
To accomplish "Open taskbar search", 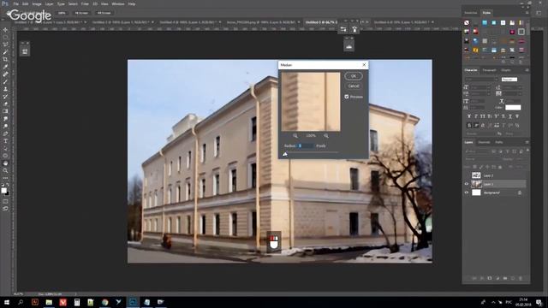I will coord(21,302).
